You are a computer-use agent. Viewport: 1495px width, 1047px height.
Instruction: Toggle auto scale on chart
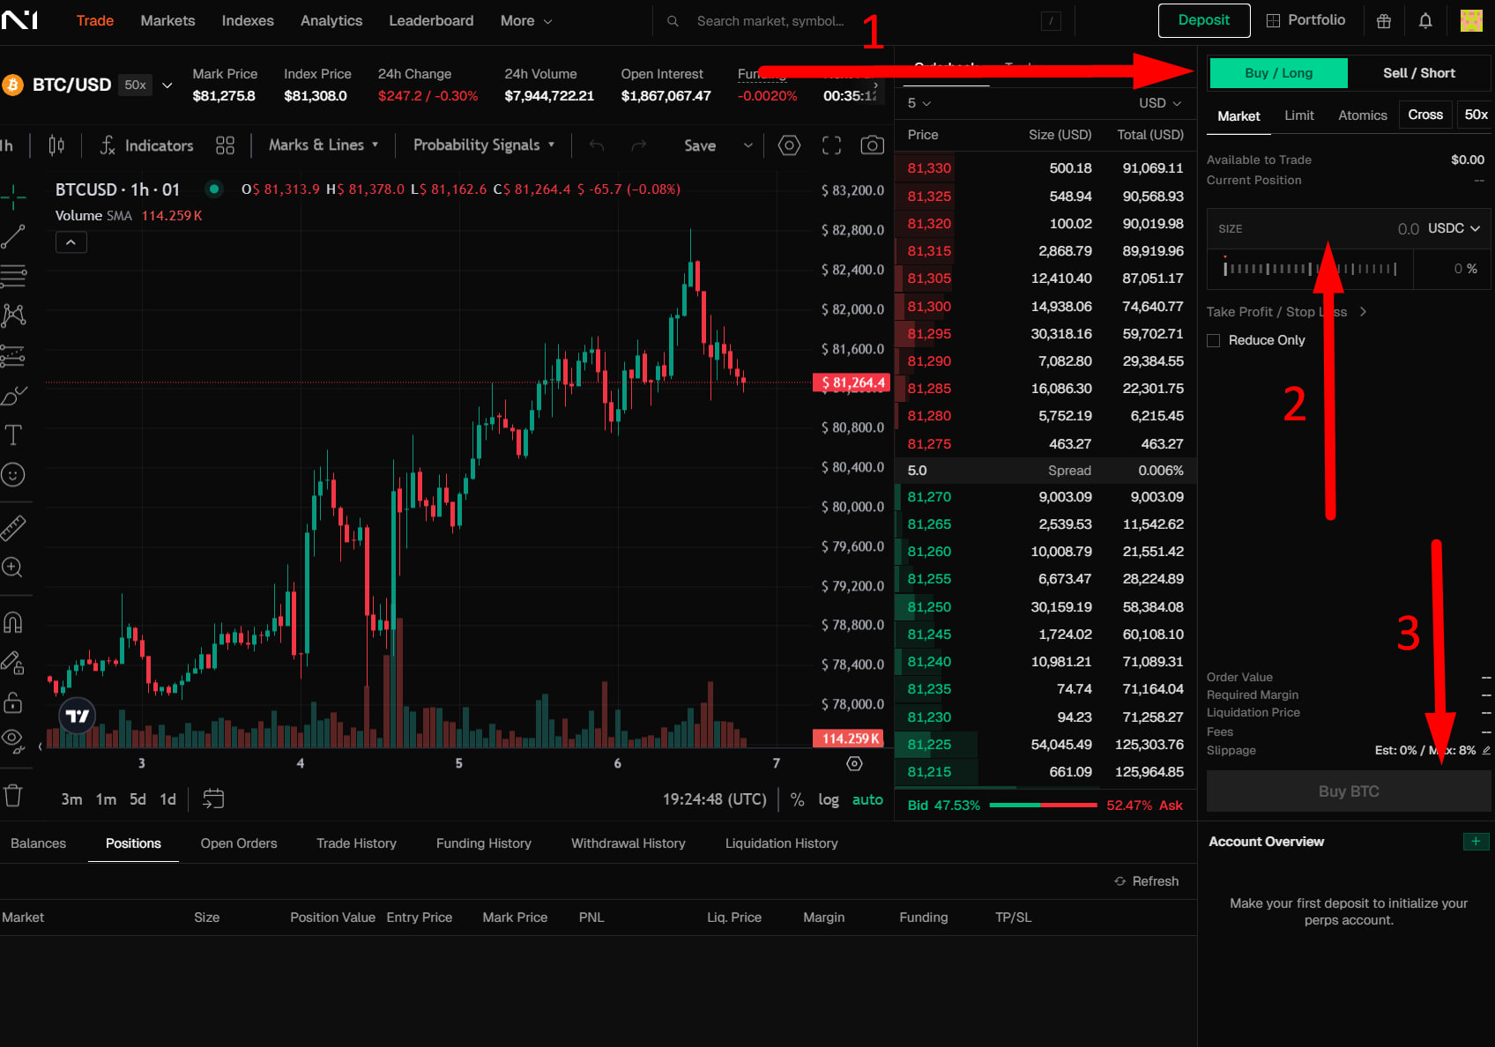coord(867,799)
